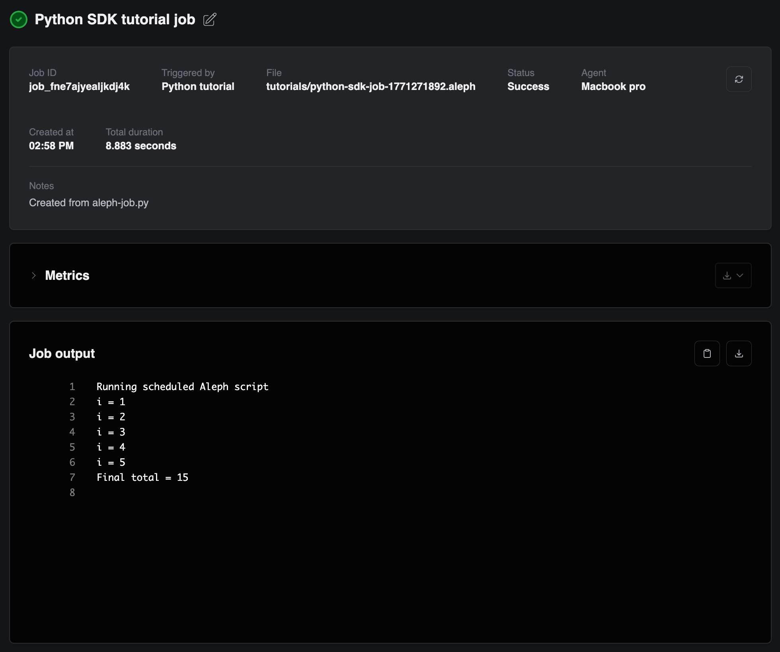Select the job ID text job_fne7ajyealjkdj4k
780x652 pixels.
click(79, 86)
